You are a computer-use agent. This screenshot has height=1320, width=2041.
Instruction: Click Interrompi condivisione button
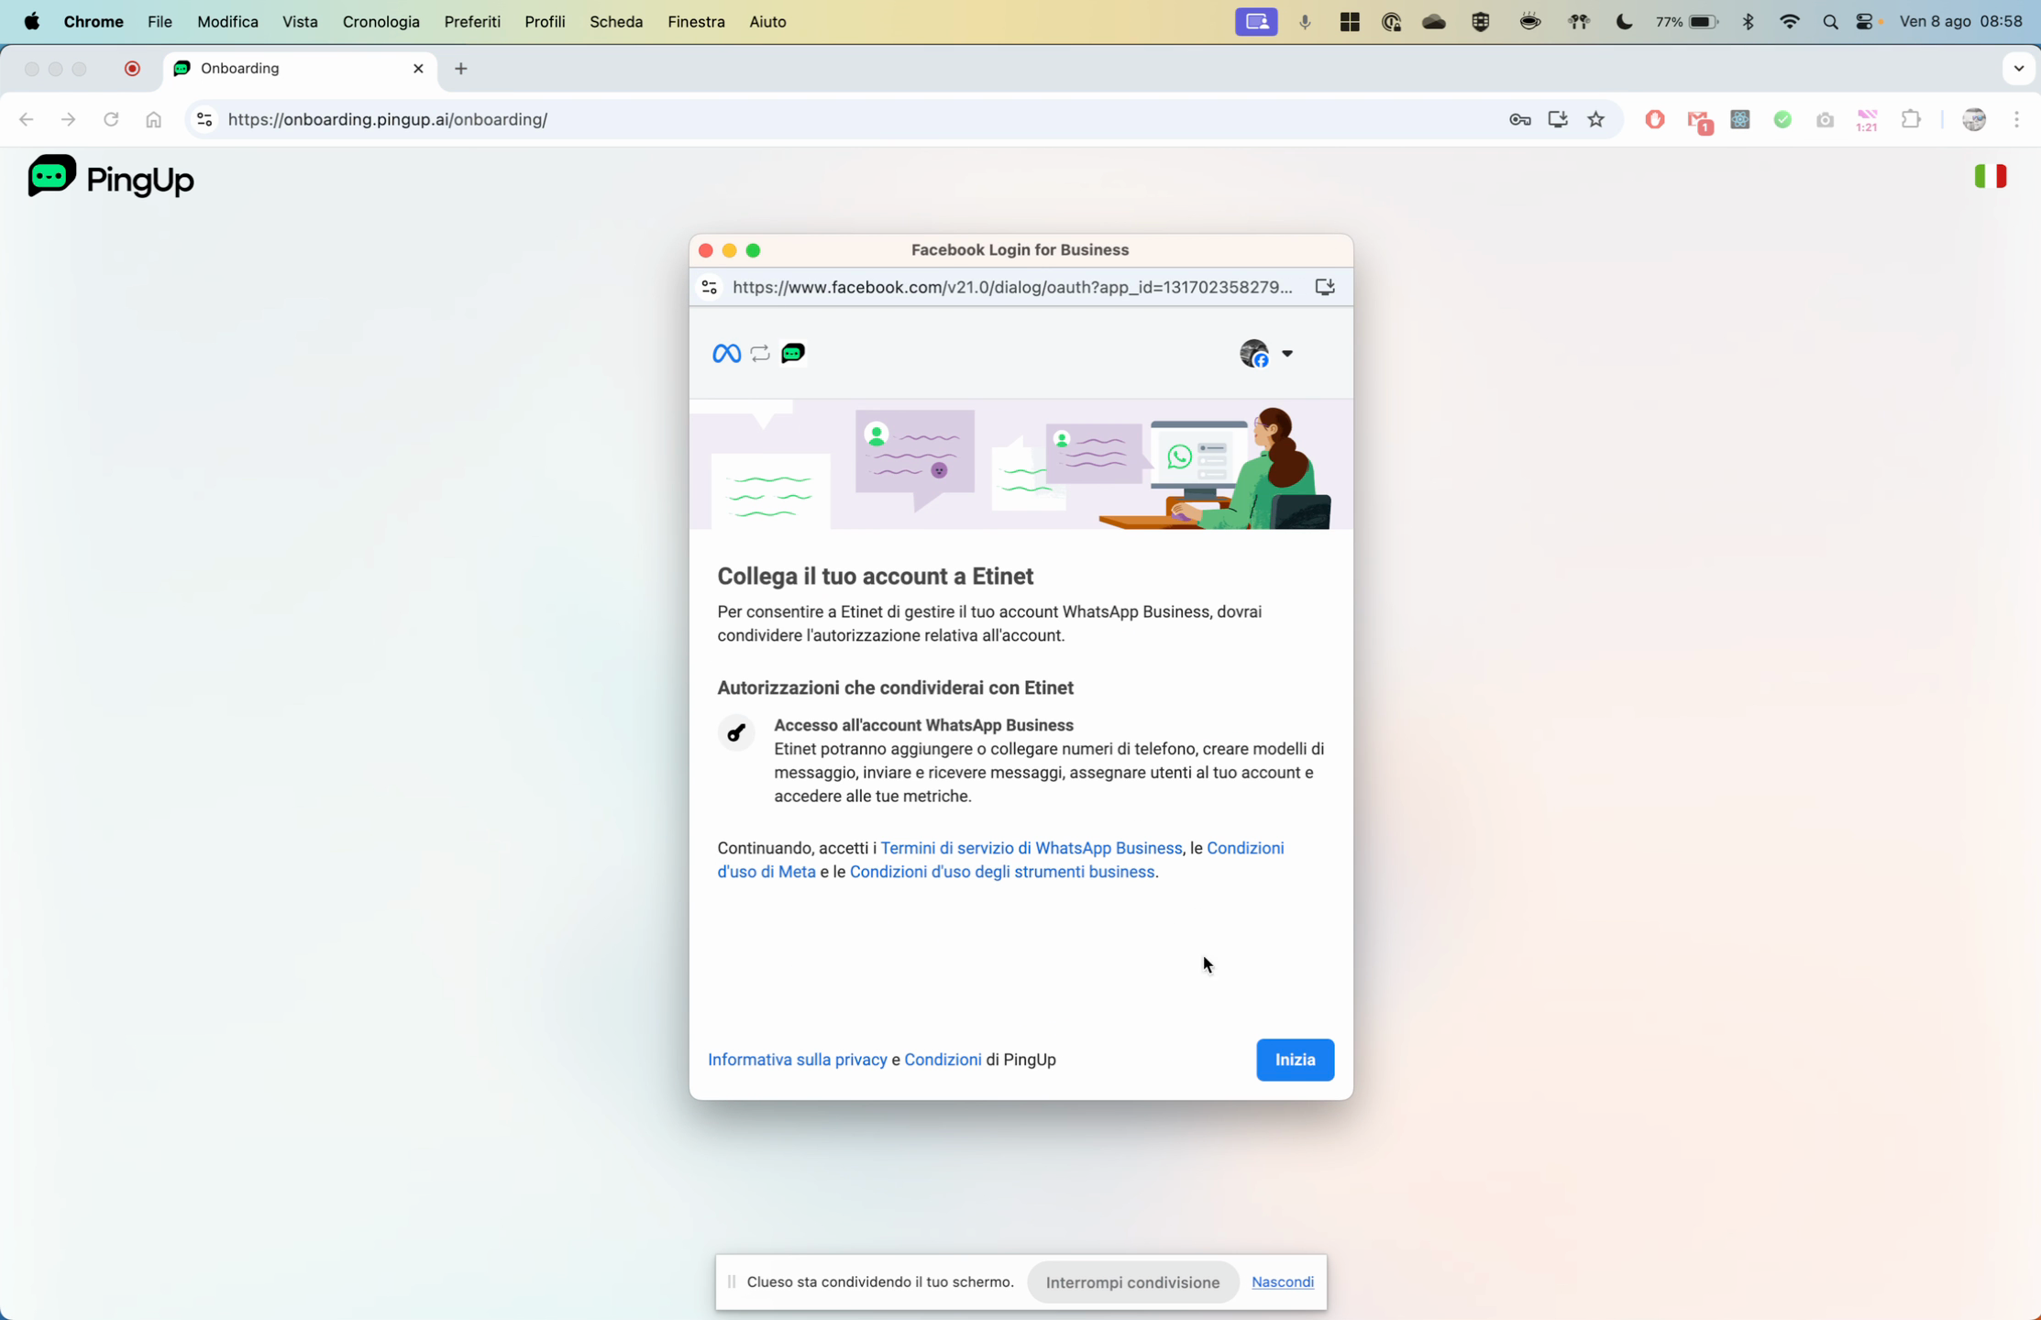[1132, 1282]
